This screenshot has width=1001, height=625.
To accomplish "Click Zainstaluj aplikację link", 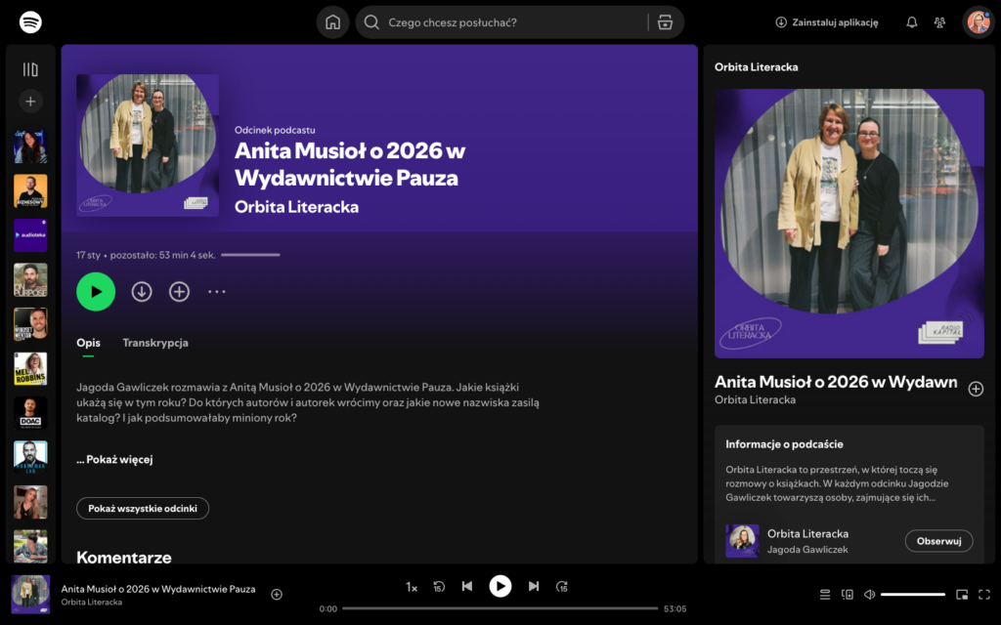I will pos(827,22).
